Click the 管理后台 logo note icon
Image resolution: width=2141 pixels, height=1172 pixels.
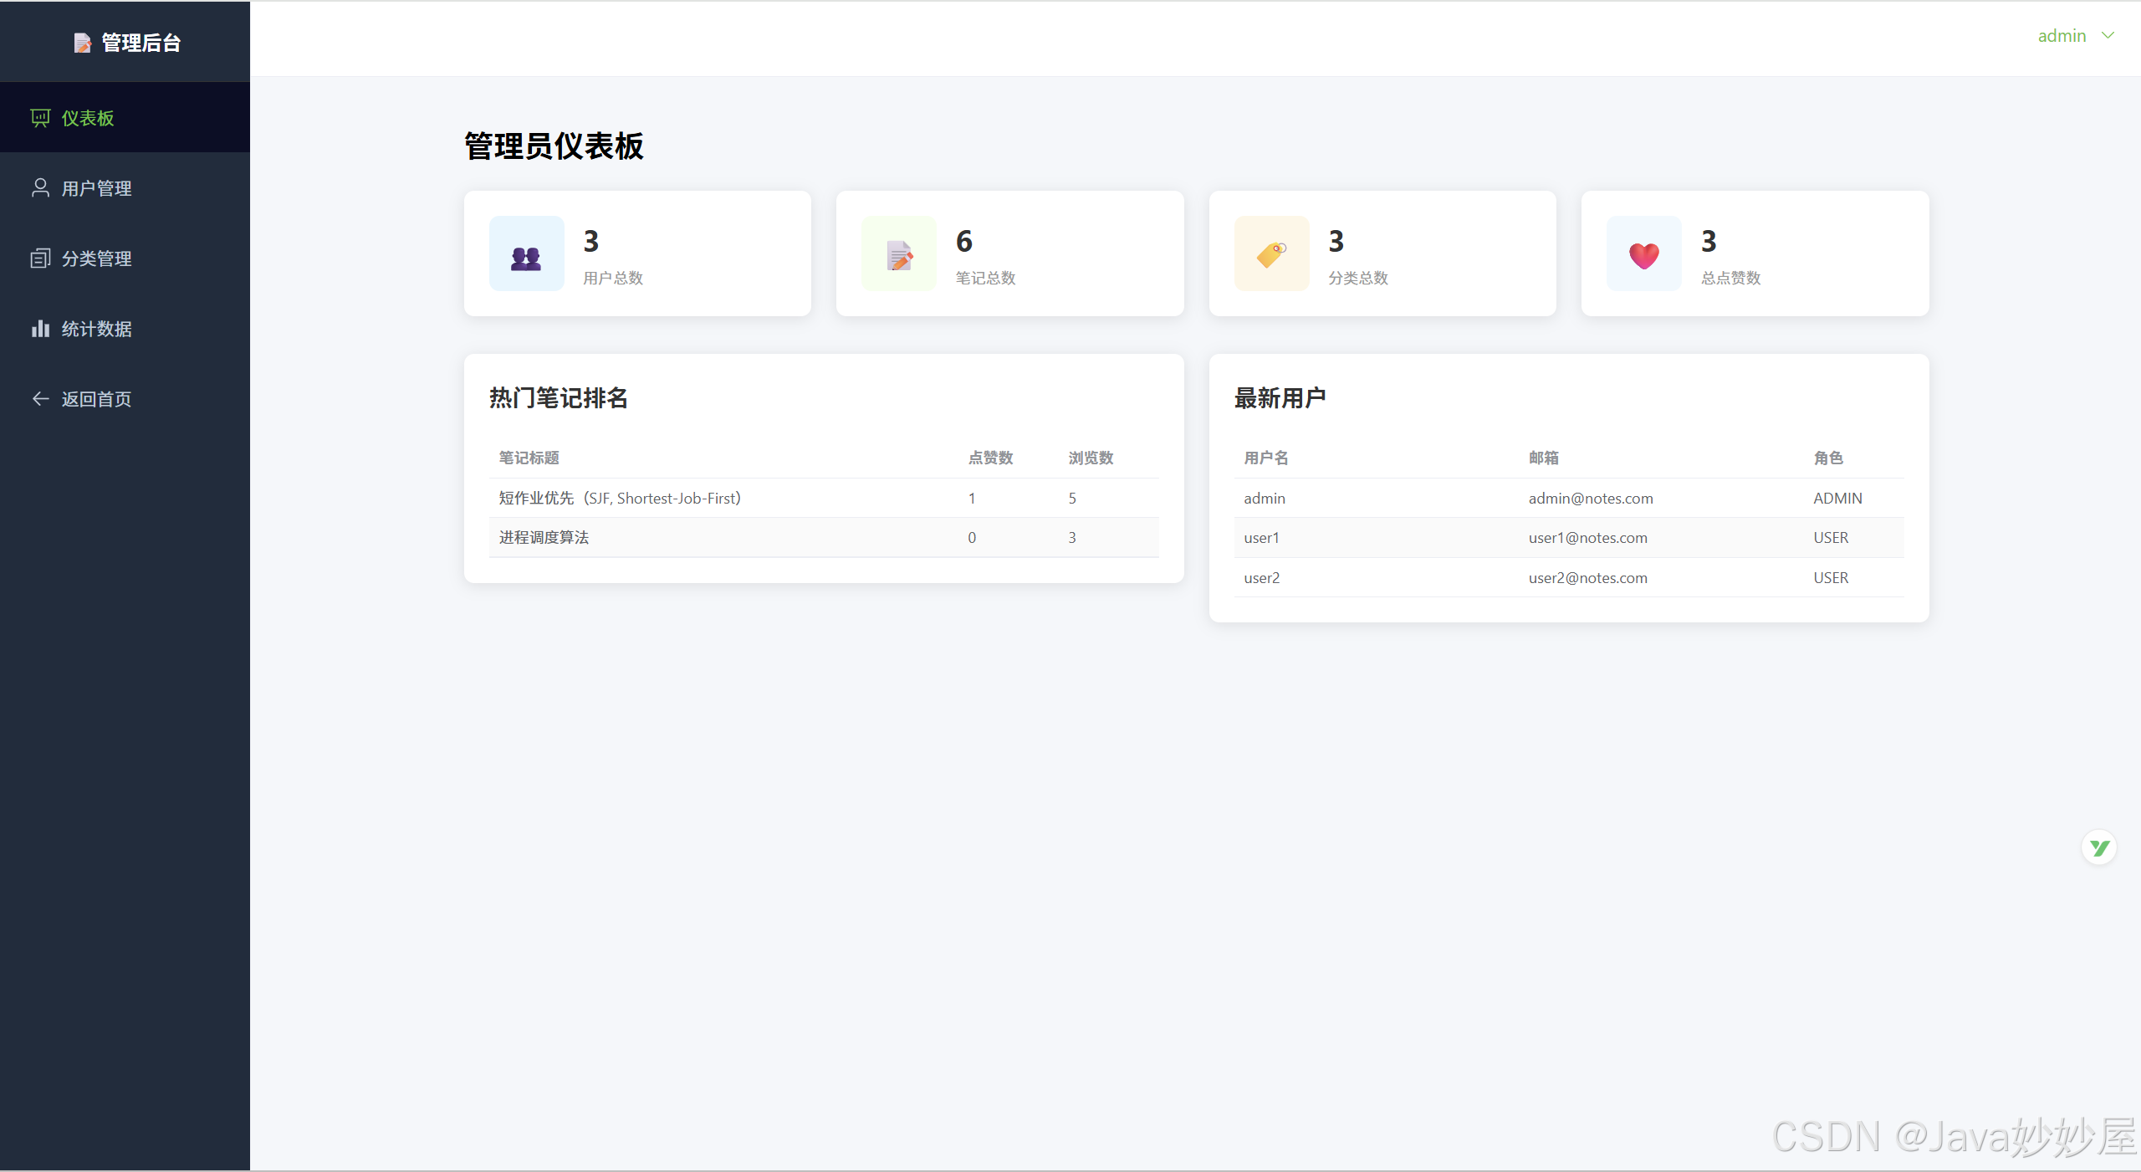tap(82, 43)
